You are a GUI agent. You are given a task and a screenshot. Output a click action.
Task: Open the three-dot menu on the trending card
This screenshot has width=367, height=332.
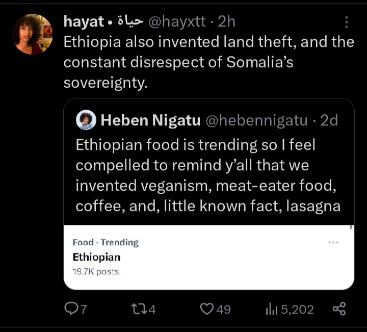click(333, 243)
